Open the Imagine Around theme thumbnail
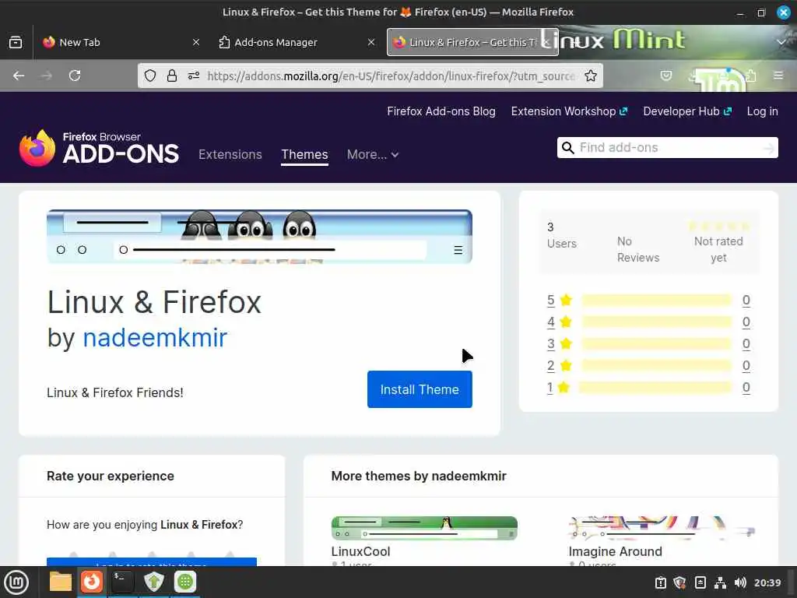The height and width of the screenshot is (598, 797). 662,529
